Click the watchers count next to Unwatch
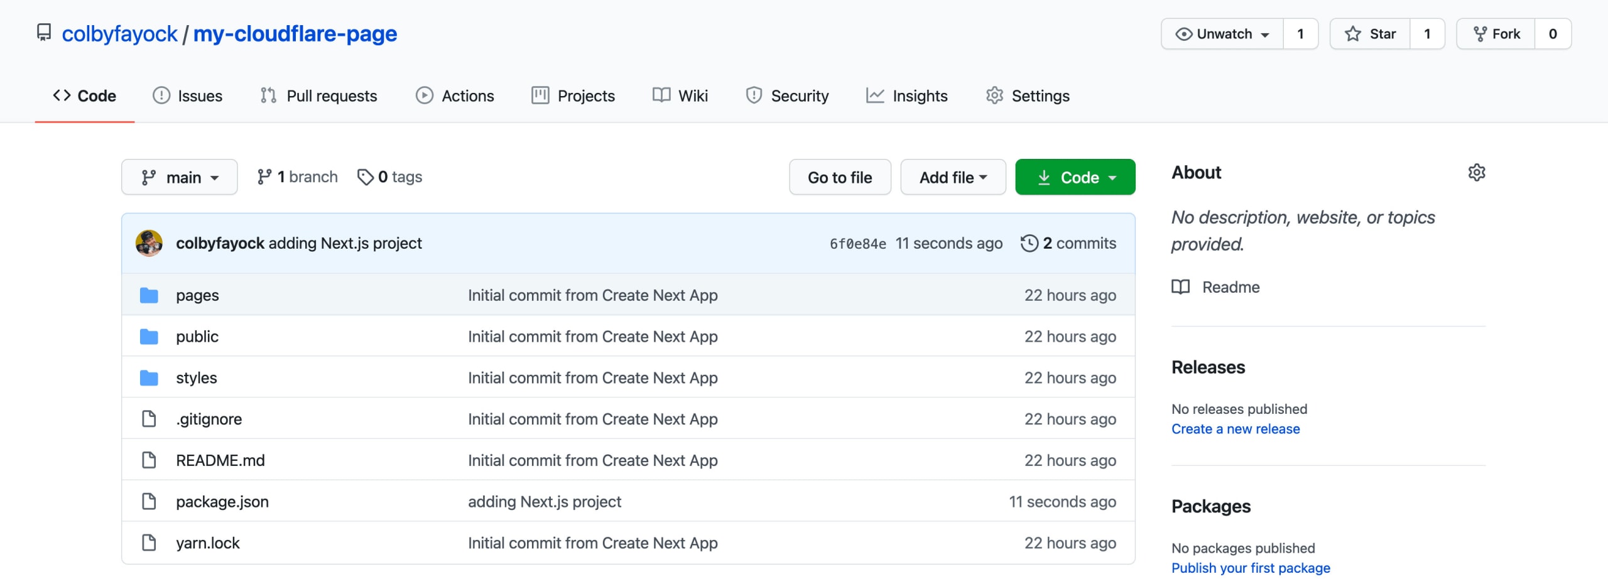The height and width of the screenshot is (579, 1608). tap(1300, 34)
